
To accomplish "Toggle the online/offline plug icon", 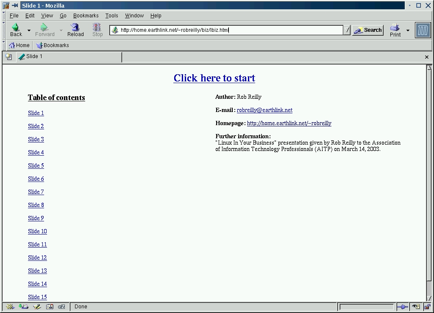I will pos(402,307).
